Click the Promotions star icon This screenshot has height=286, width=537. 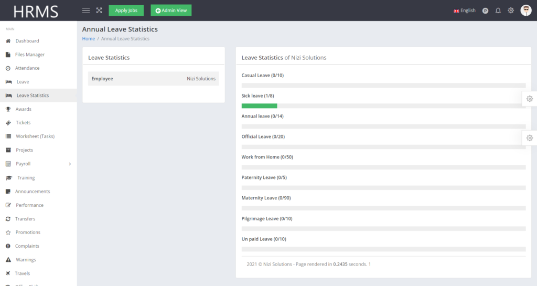[x=8, y=232]
